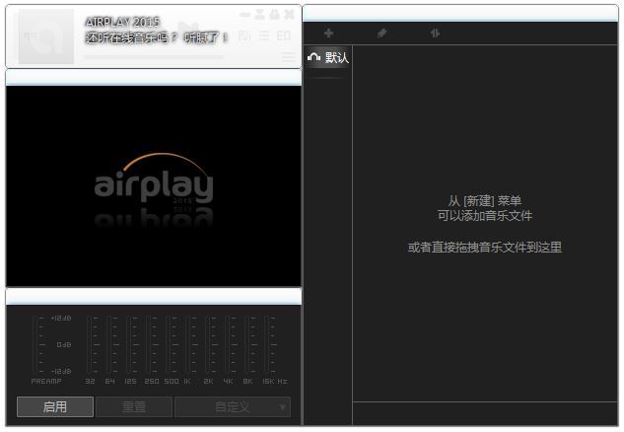624x432 pixels.
Task: Click the 16K Hz band slider
Action: [267, 345]
